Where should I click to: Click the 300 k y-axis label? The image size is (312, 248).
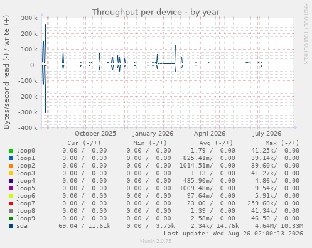click(29, 18)
